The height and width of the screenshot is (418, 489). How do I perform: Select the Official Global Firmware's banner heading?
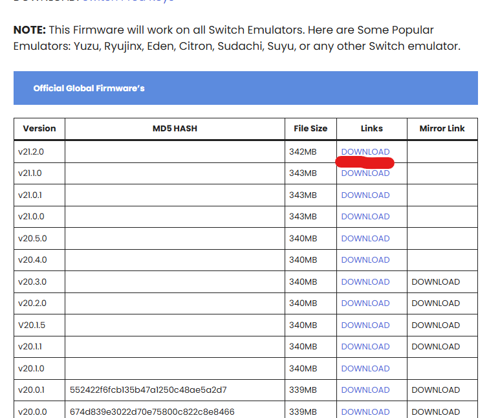point(89,88)
